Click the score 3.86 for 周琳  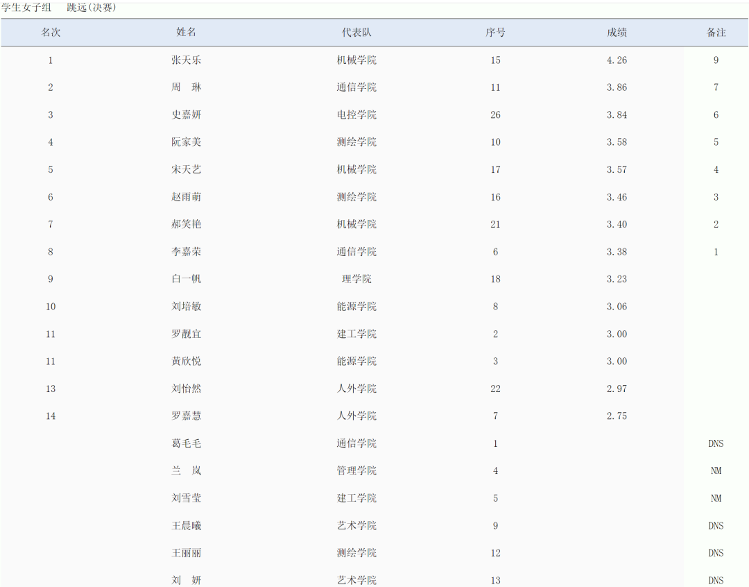pos(617,87)
